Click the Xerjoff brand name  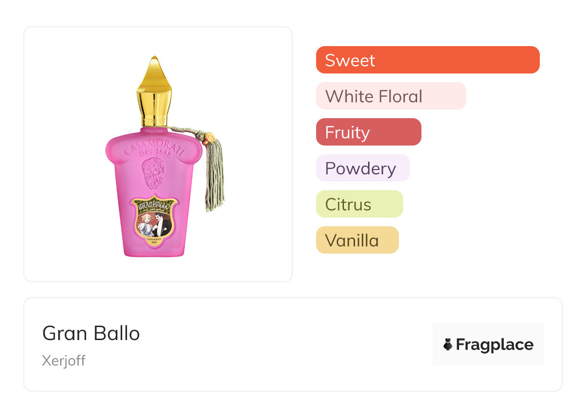pyautogui.click(x=64, y=361)
